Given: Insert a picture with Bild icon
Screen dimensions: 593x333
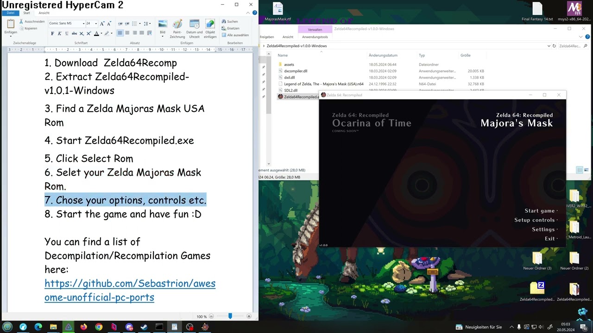Looking at the screenshot, I should click(x=163, y=24).
